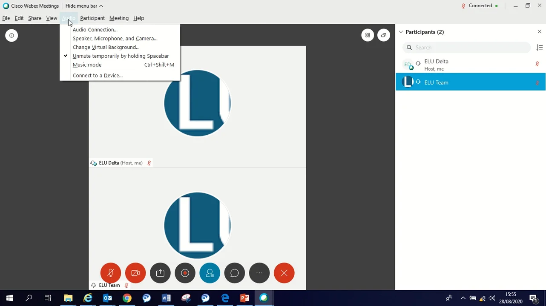Open the File menu
This screenshot has height=306, width=546.
(x=6, y=18)
